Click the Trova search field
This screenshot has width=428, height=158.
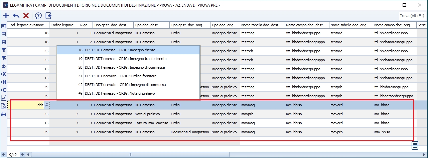pyautogui.click(x=412, y=16)
